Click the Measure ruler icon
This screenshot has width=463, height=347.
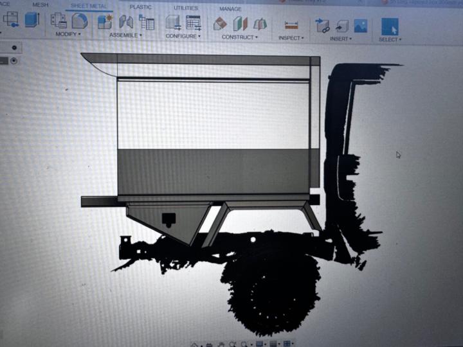(x=291, y=25)
